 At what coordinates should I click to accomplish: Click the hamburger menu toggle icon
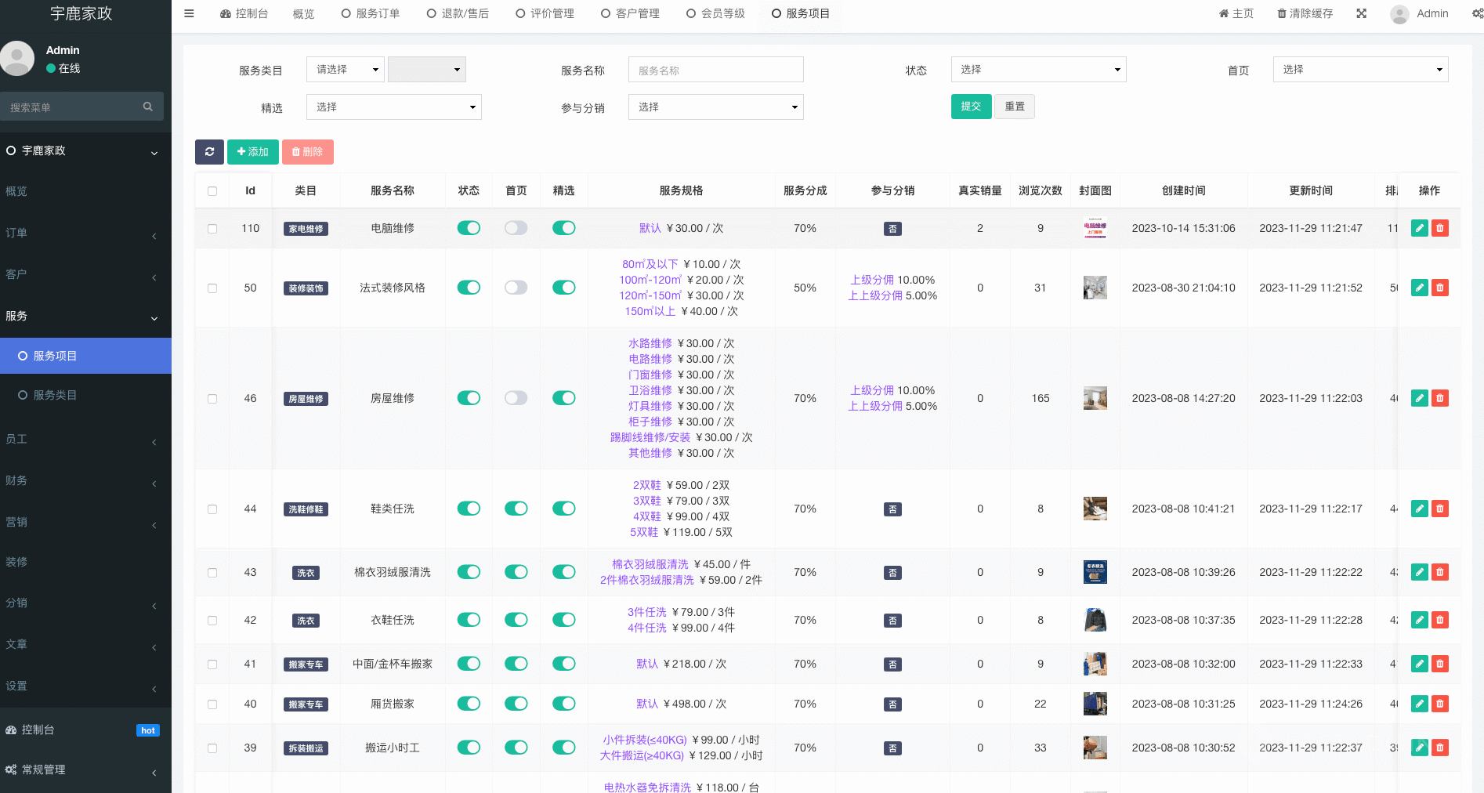coord(189,13)
